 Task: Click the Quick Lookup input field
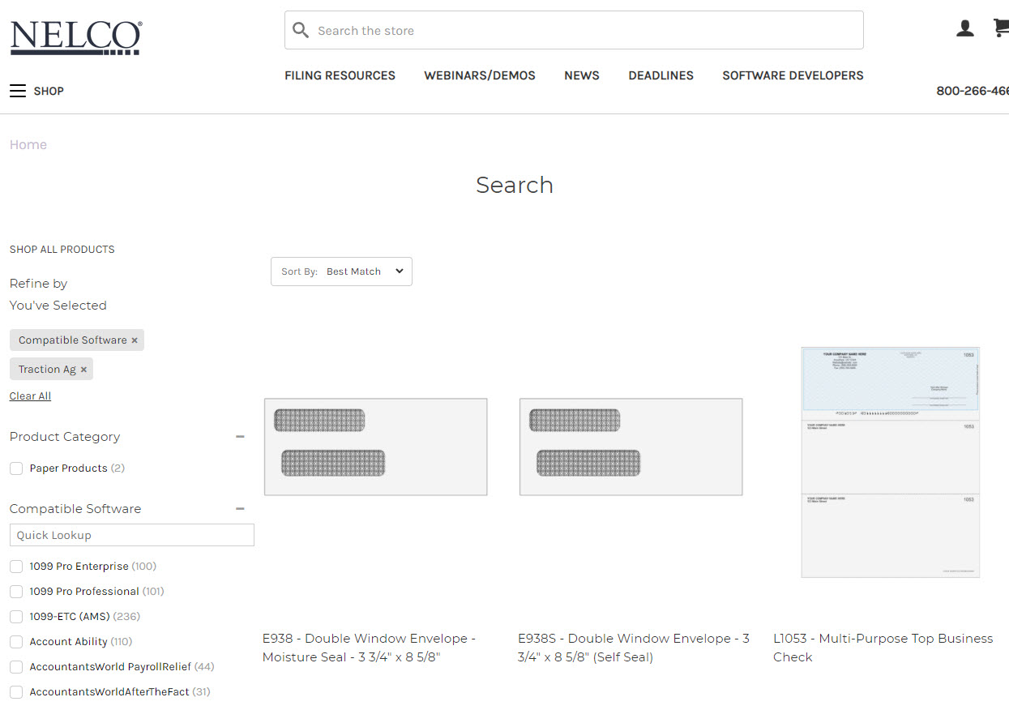click(132, 535)
